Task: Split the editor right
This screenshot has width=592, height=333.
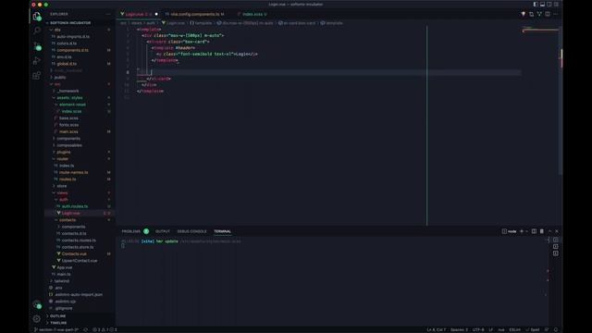Action: point(548,14)
